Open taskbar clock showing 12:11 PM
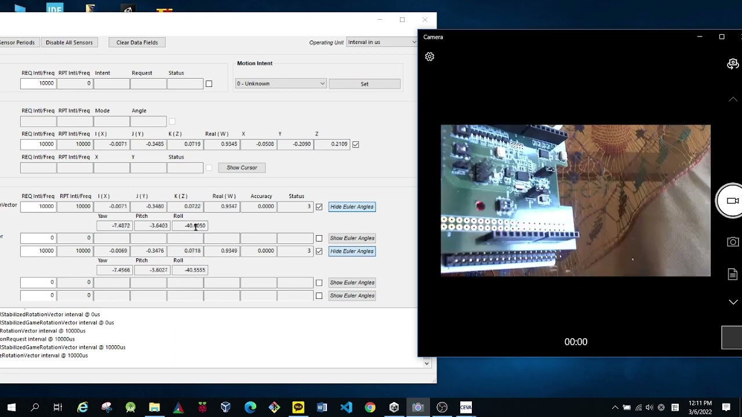This screenshot has width=742, height=417. (700, 407)
